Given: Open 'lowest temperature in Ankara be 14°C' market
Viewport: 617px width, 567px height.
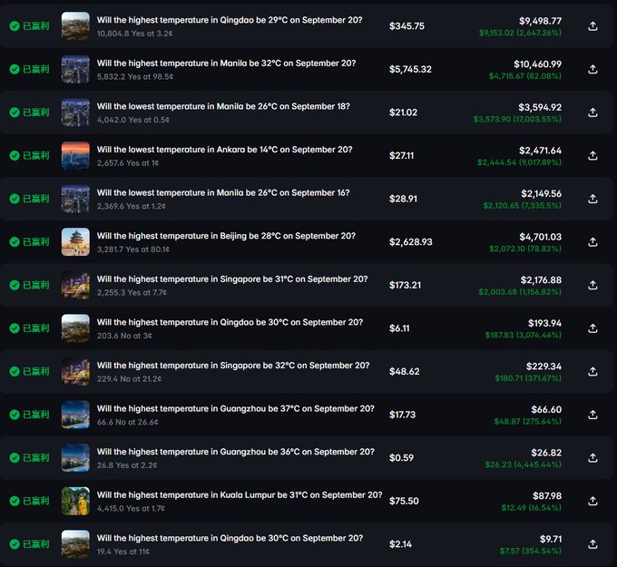Looking at the screenshot, I should (224, 150).
